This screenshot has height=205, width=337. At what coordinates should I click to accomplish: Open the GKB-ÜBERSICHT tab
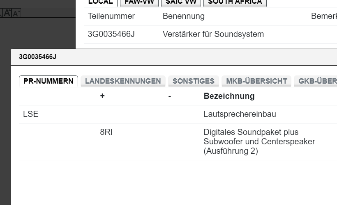click(x=317, y=81)
